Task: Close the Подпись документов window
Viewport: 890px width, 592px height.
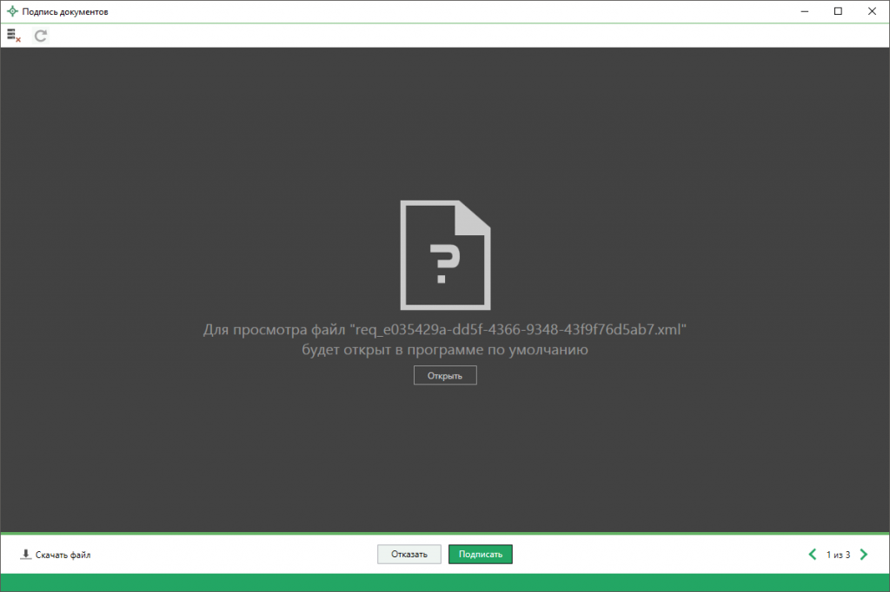Action: [x=870, y=11]
